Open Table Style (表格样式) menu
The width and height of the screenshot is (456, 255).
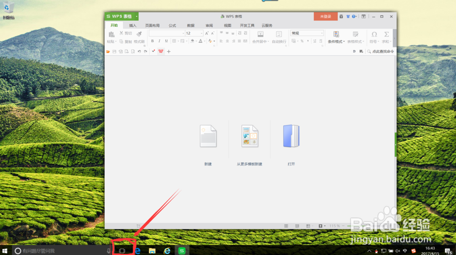tap(355, 37)
